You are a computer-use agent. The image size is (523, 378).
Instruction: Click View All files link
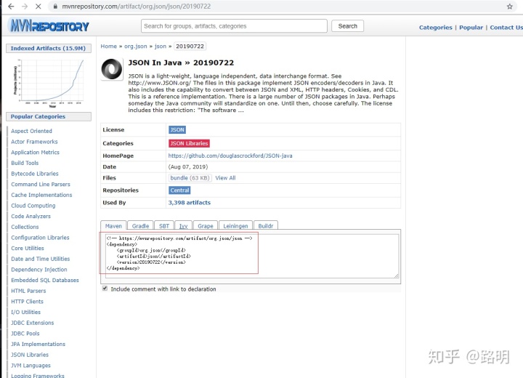pos(225,178)
